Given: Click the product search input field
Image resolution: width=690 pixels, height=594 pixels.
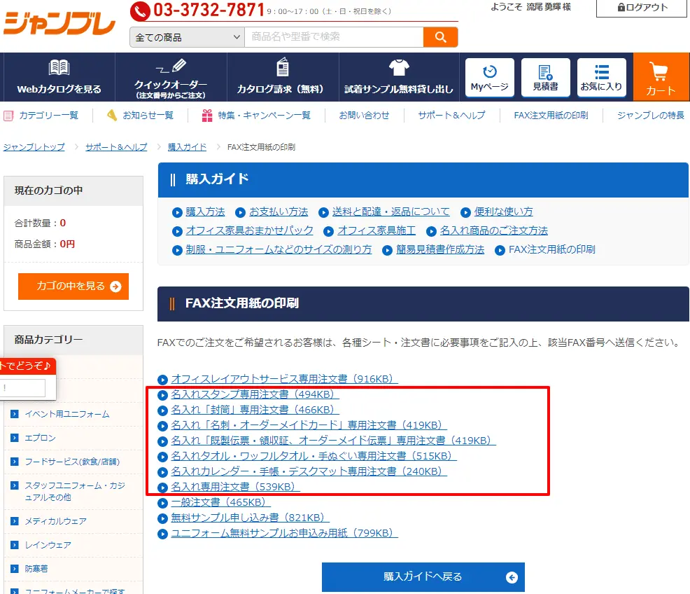Looking at the screenshot, I should pyautogui.click(x=334, y=37).
